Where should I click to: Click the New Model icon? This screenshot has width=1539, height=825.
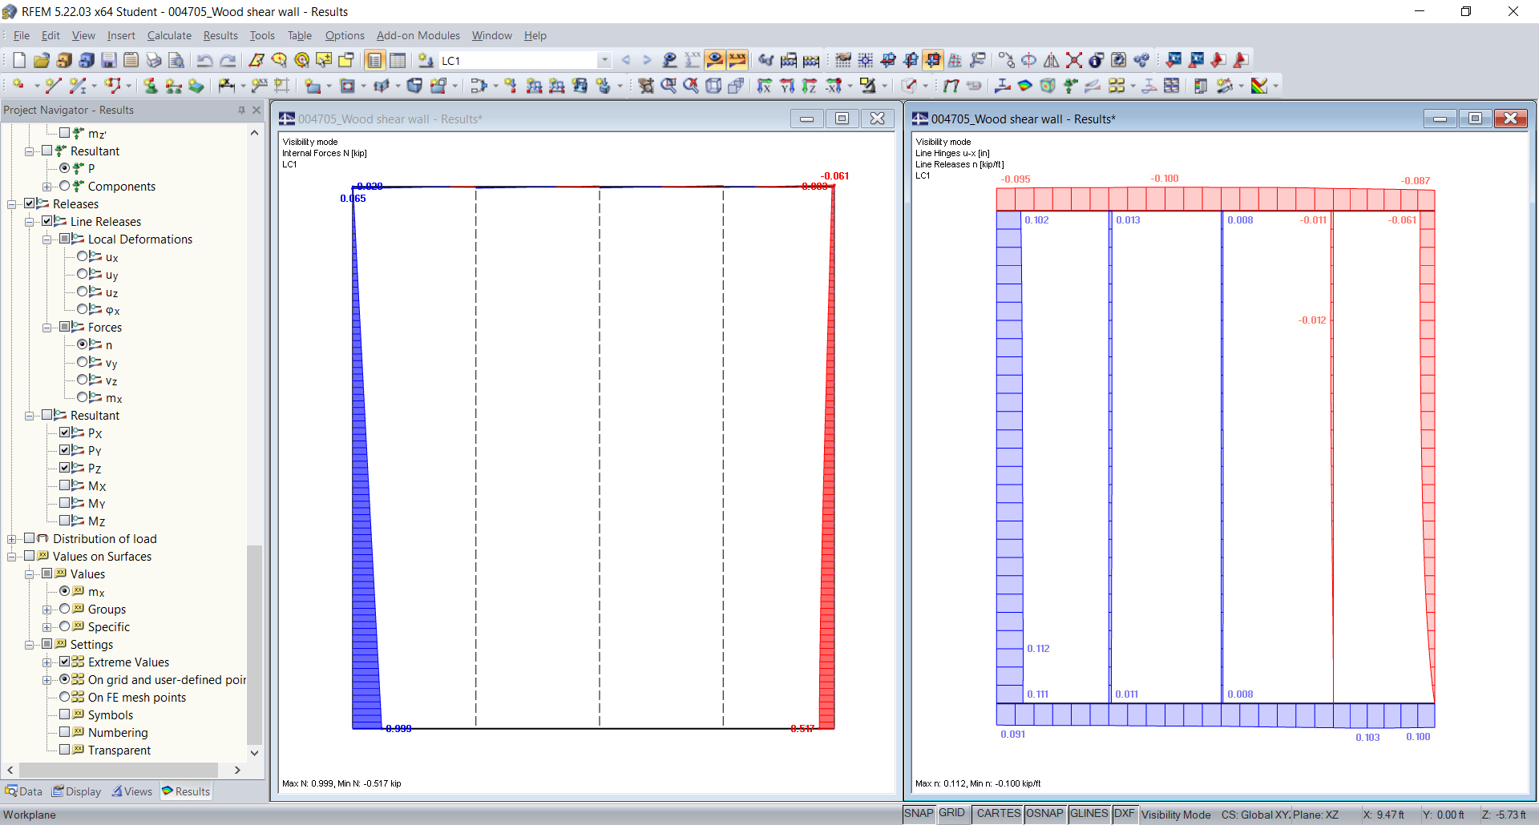pyautogui.click(x=18, y=61)
